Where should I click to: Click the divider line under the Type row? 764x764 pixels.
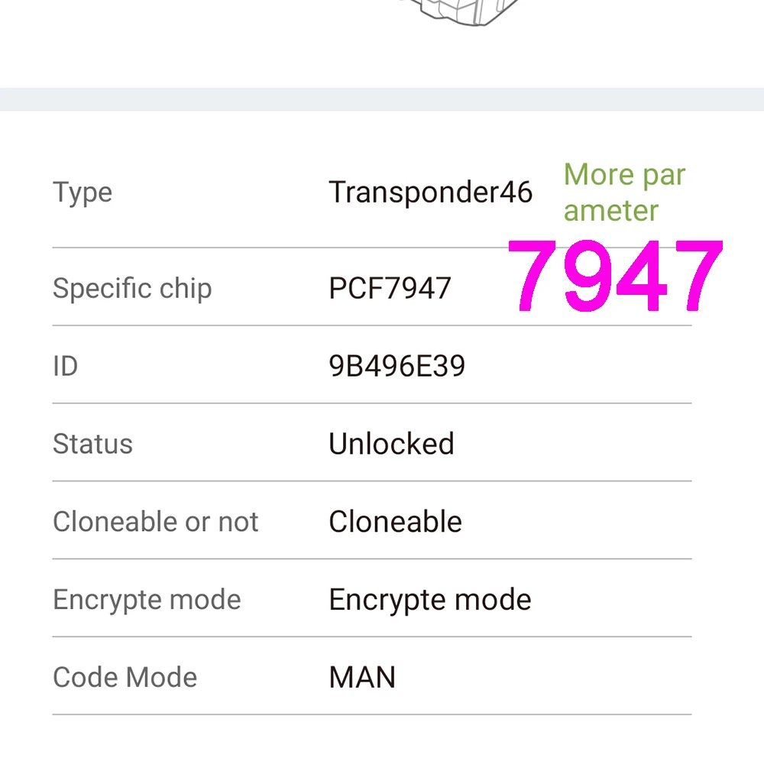click(x=275, y=248)
